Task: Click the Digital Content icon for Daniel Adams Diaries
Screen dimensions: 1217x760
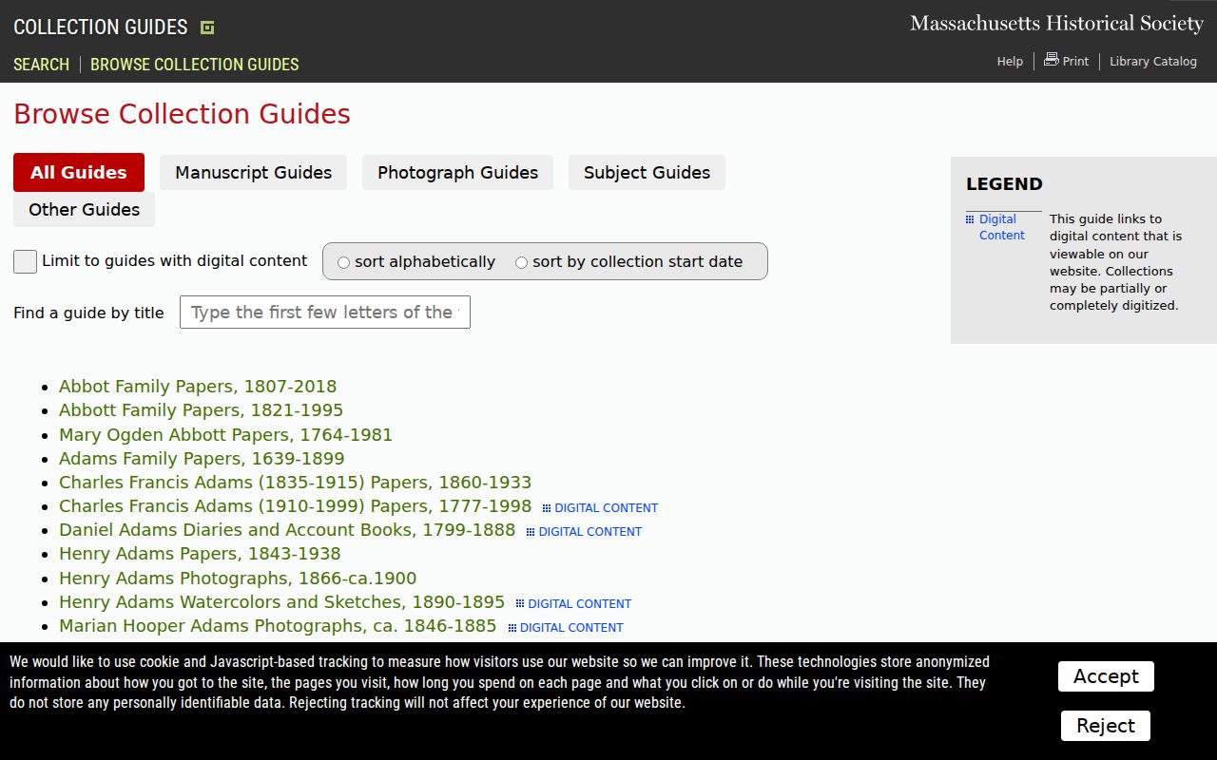Action: pos(531,532)
